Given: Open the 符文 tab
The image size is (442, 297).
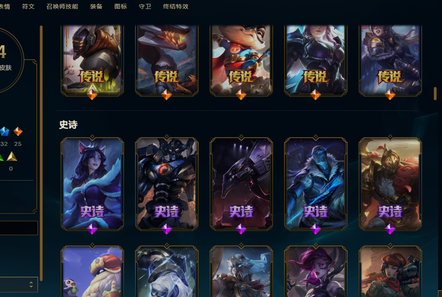Looking at the screenshot, I should click(28, 6).
